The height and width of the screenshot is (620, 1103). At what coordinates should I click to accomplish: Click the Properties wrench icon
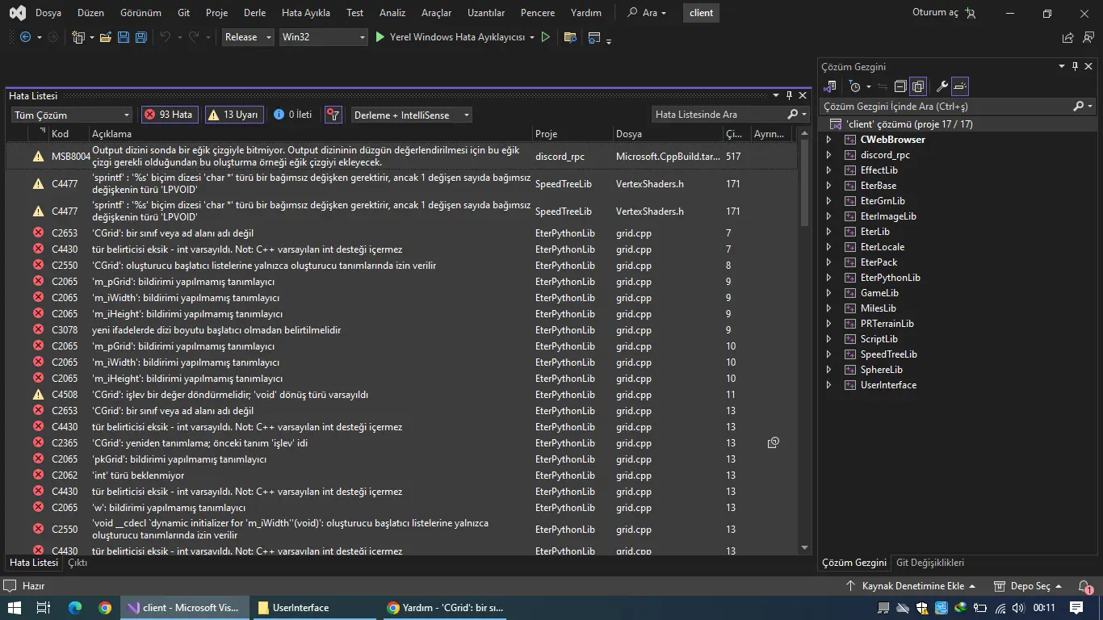tap(942, 86)
